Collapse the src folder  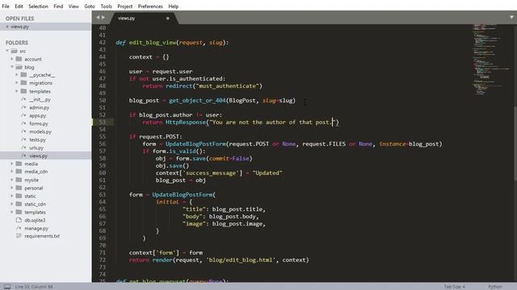tap(7, 51)
